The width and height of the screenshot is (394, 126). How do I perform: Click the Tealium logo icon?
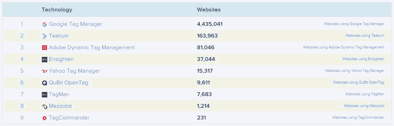45,36
